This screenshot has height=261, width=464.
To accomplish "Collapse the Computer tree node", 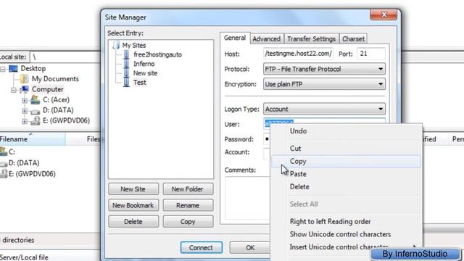I will [x=14, y=90].
